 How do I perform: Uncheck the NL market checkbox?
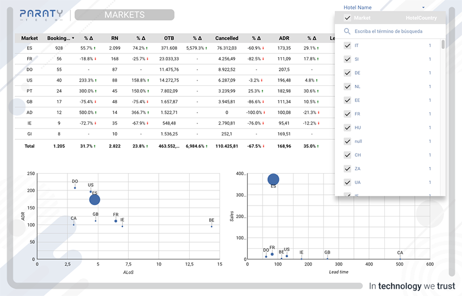point(347,87)
